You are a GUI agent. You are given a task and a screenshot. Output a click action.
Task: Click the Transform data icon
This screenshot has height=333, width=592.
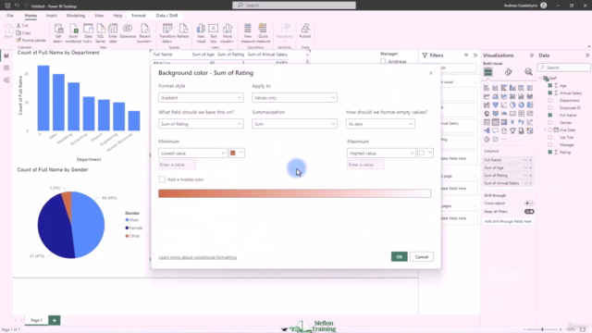167,33
